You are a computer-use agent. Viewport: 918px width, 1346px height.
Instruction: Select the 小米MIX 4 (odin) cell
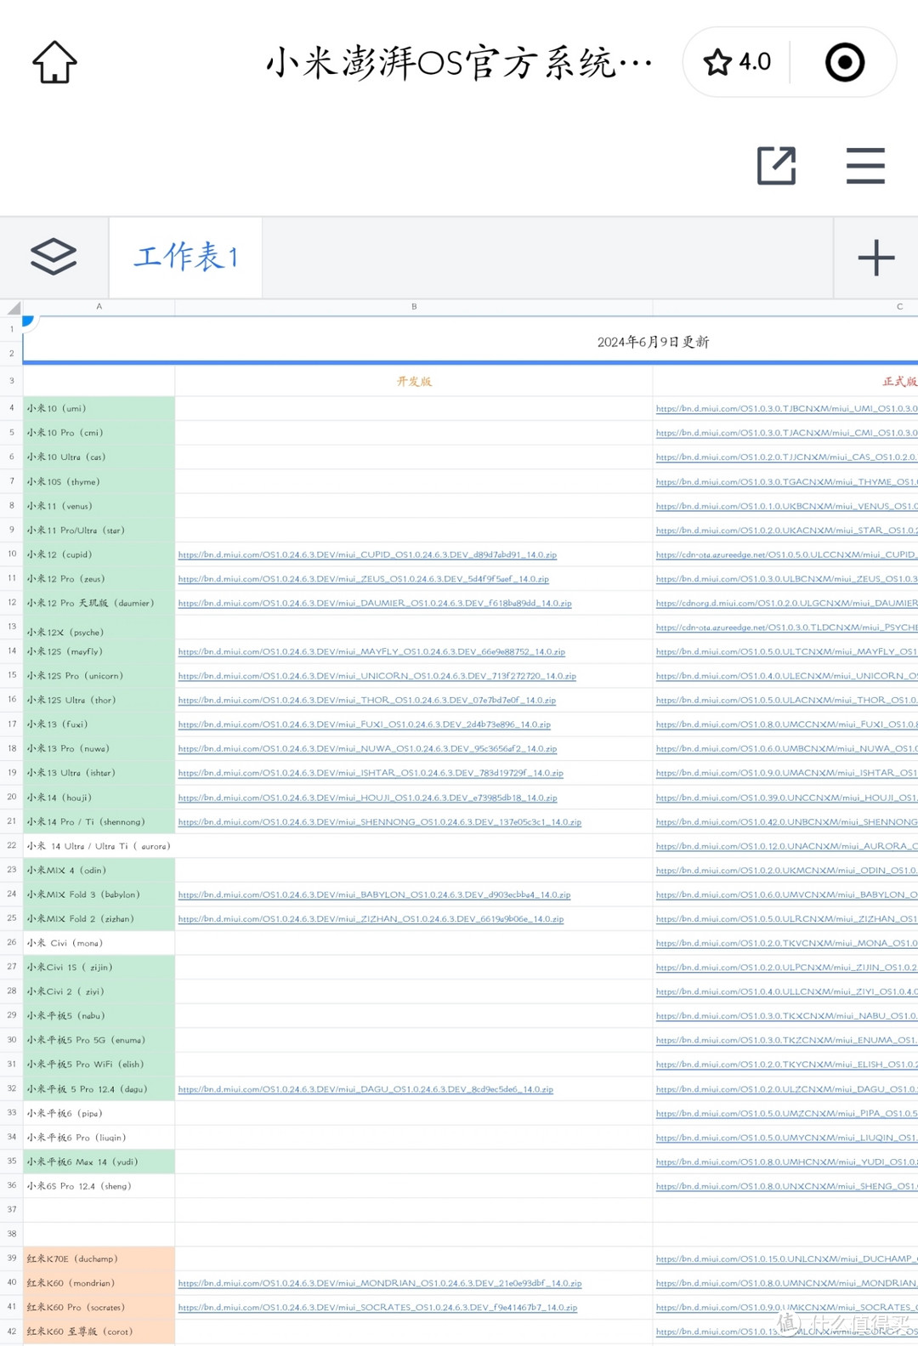[99, 871]
